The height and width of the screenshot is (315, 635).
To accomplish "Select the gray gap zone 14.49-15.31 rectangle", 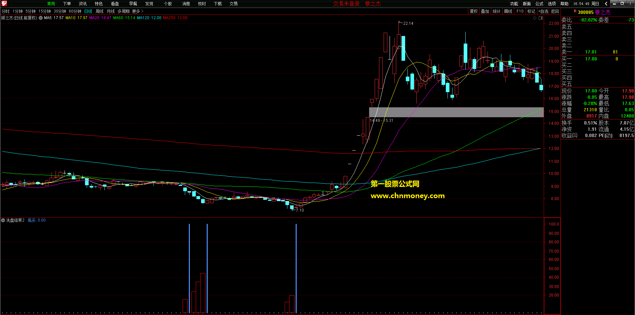I will click(456, 112).
